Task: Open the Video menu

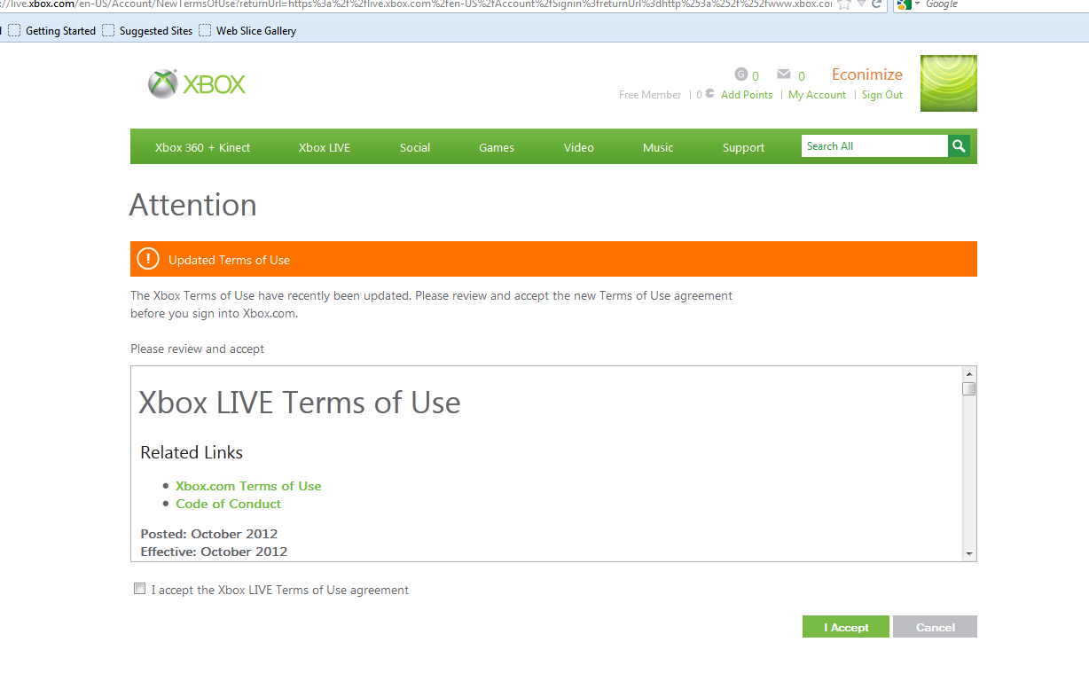Action: 579,147
